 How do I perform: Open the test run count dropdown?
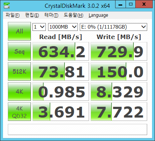[39, 27]
